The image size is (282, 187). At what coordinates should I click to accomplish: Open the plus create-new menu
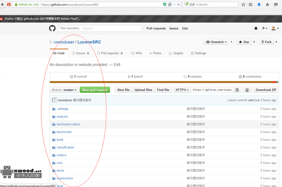point(264,28)
